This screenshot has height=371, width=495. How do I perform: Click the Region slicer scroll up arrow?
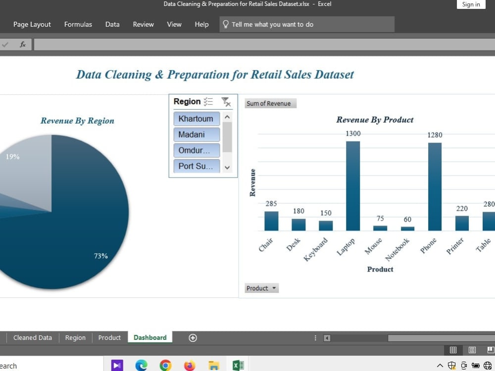[227, 117]
